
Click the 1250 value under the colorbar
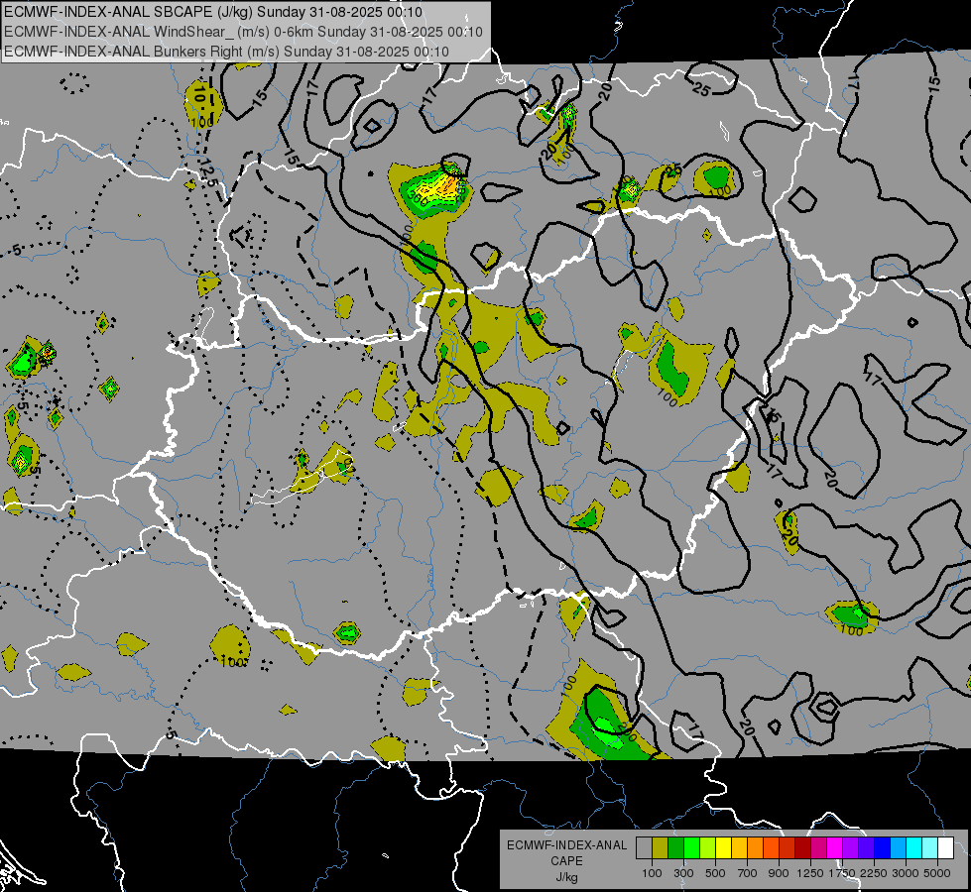(810, 873)
